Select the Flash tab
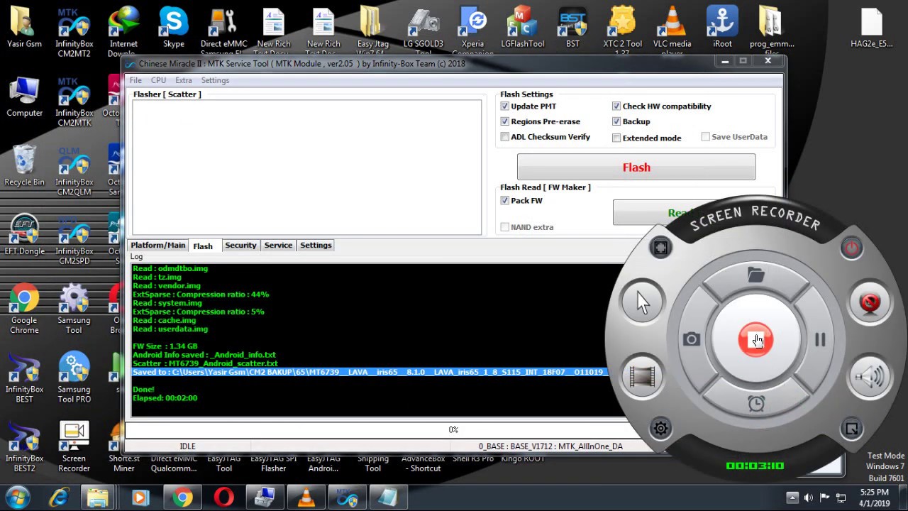This screenshot has height=511, width=908. click(203, 246)
